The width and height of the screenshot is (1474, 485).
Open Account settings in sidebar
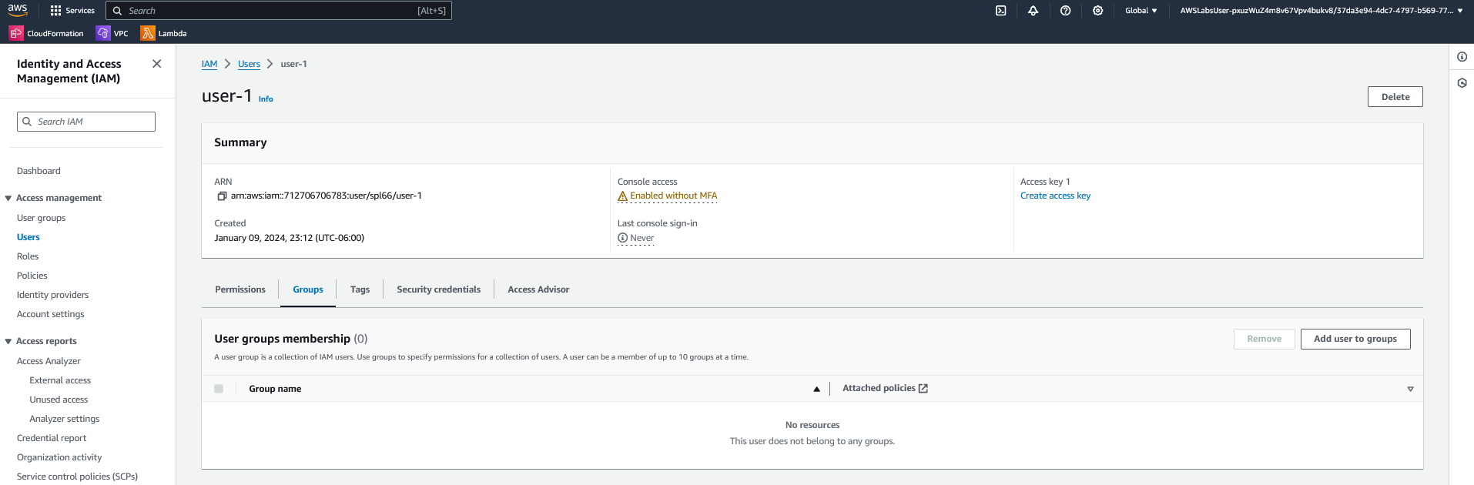[51, 314]
